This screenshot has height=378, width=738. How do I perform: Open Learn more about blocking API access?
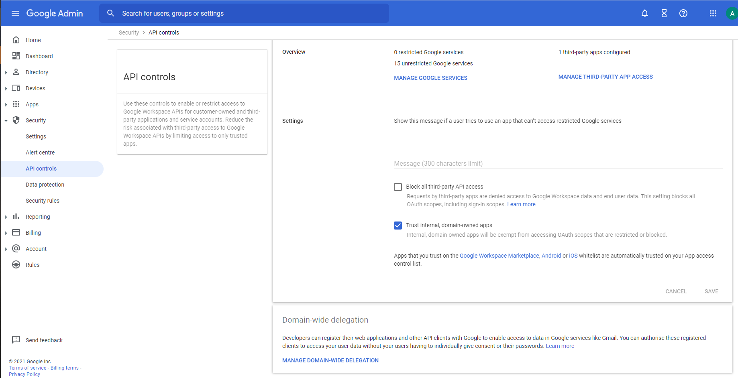[521, 204]
